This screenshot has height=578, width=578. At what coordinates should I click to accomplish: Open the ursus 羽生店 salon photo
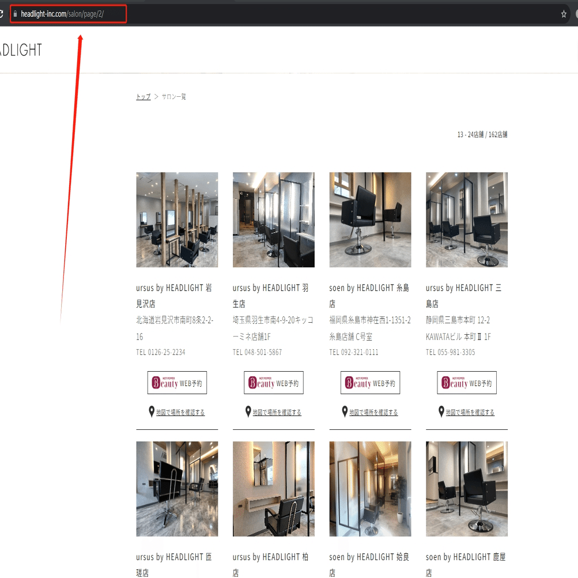pos(274,220)
